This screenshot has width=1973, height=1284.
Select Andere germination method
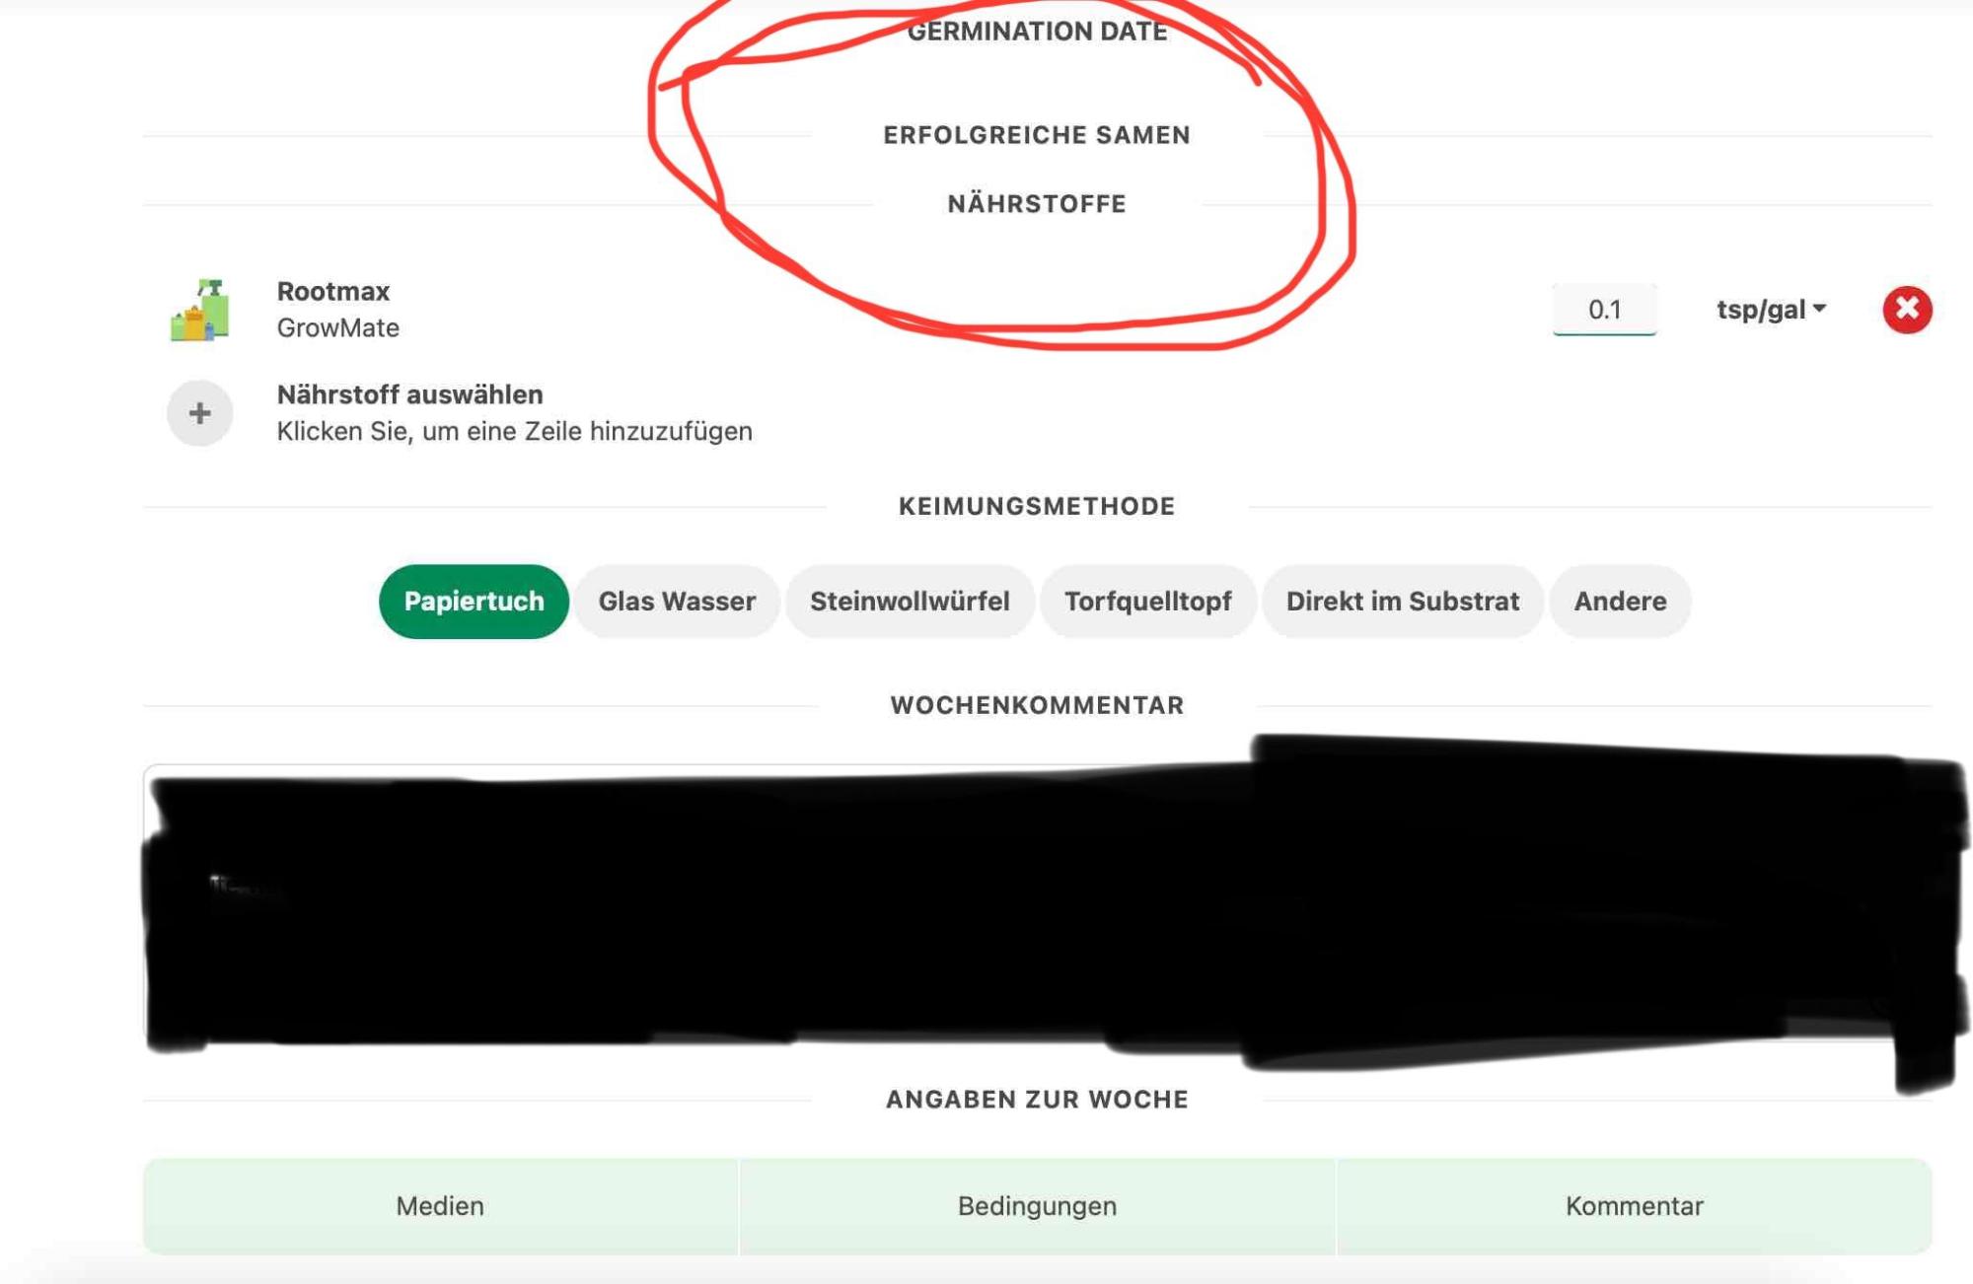pyautogui.click(x=1620, y=602)
